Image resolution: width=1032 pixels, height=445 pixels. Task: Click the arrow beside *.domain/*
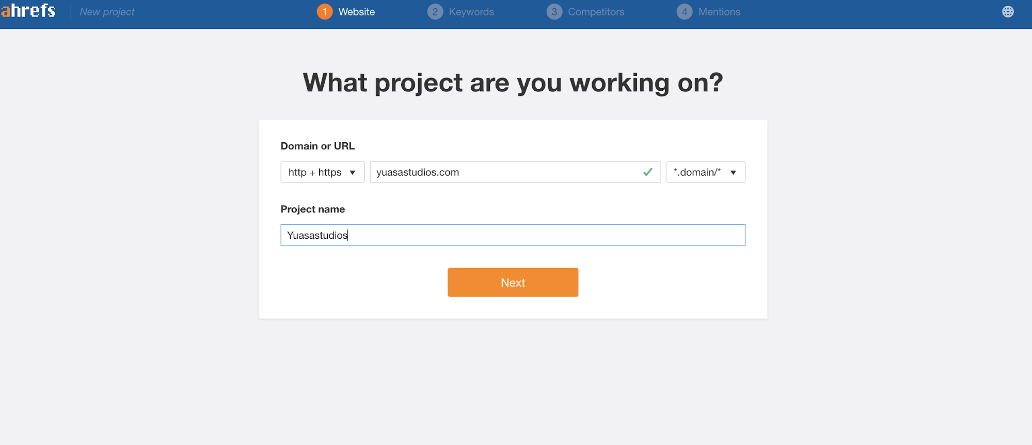(x=733, y=172)
